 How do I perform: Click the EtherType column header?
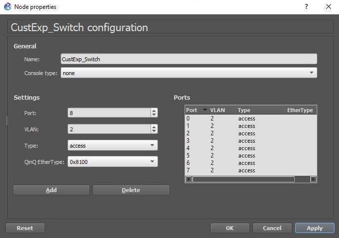coord(301,110)
